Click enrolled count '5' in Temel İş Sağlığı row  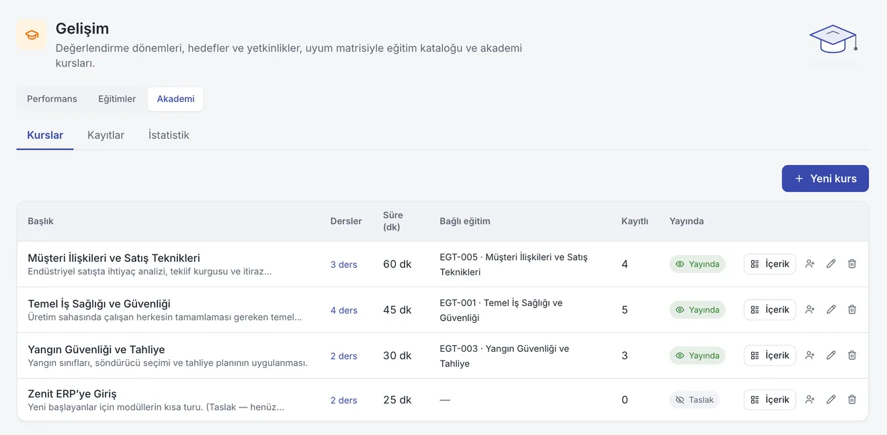(x=624, y=310)
